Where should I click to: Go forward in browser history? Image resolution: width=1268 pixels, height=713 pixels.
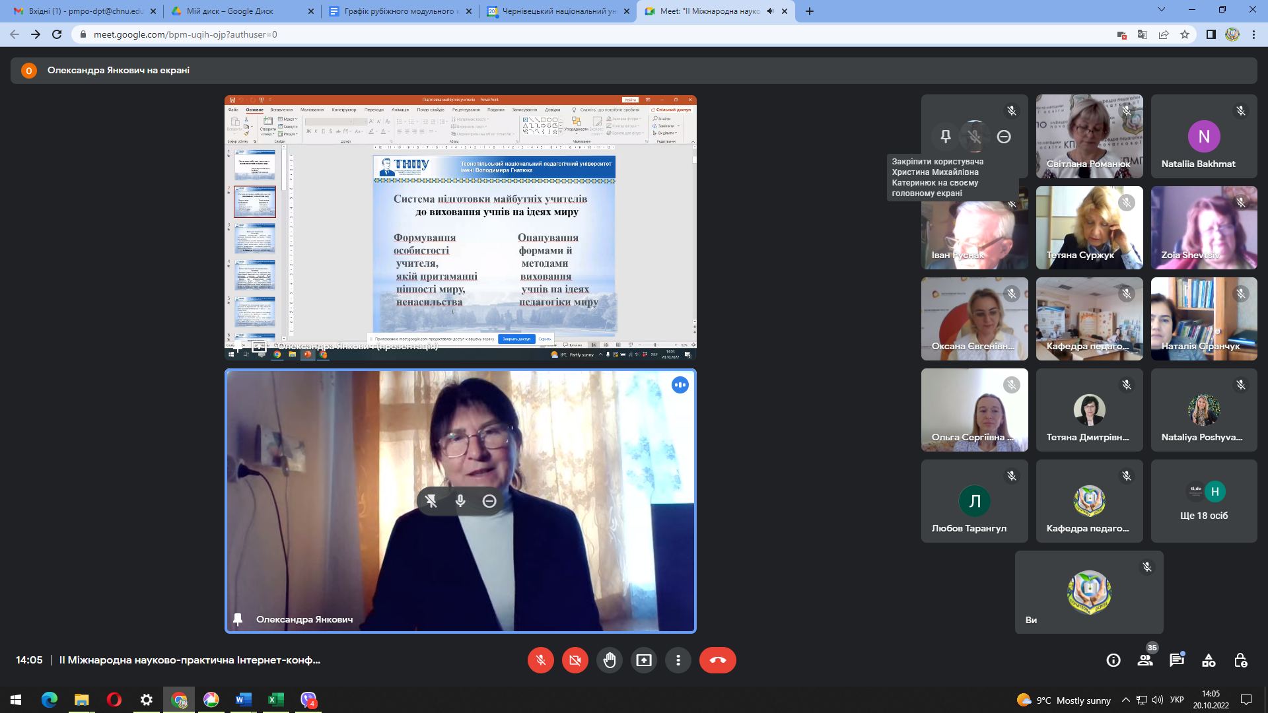pyautogui.click(x=36, y=34)
